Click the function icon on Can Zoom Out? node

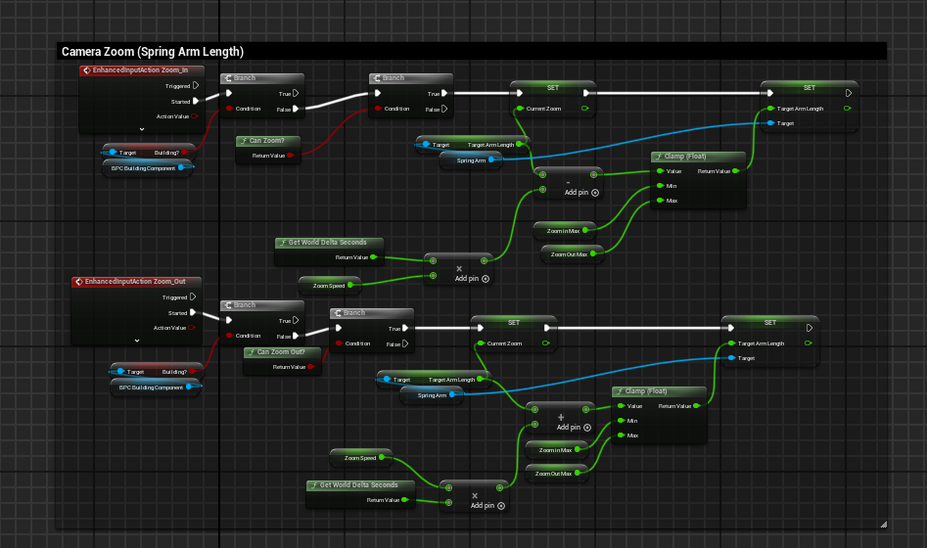click(252, 351)
